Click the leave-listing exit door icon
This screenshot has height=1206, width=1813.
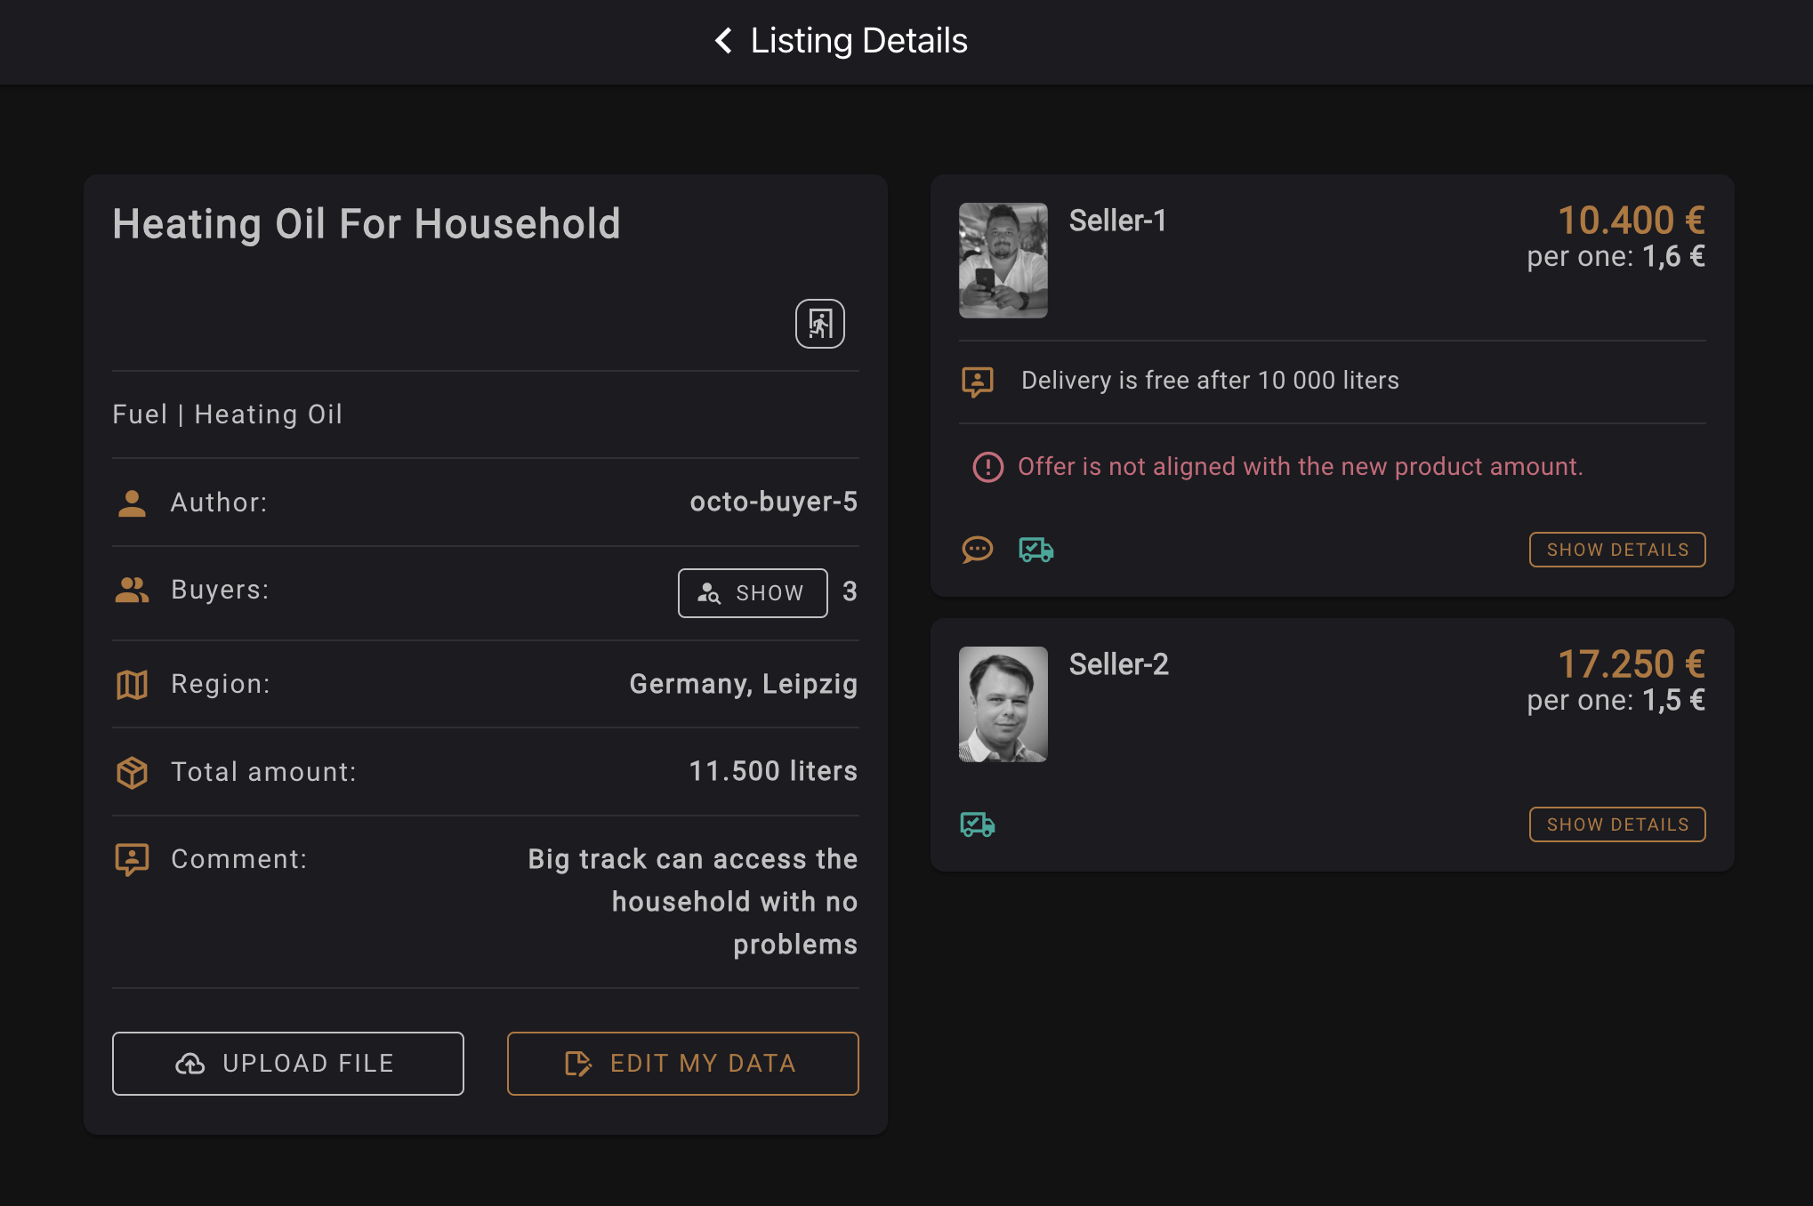tap(819, 324)
